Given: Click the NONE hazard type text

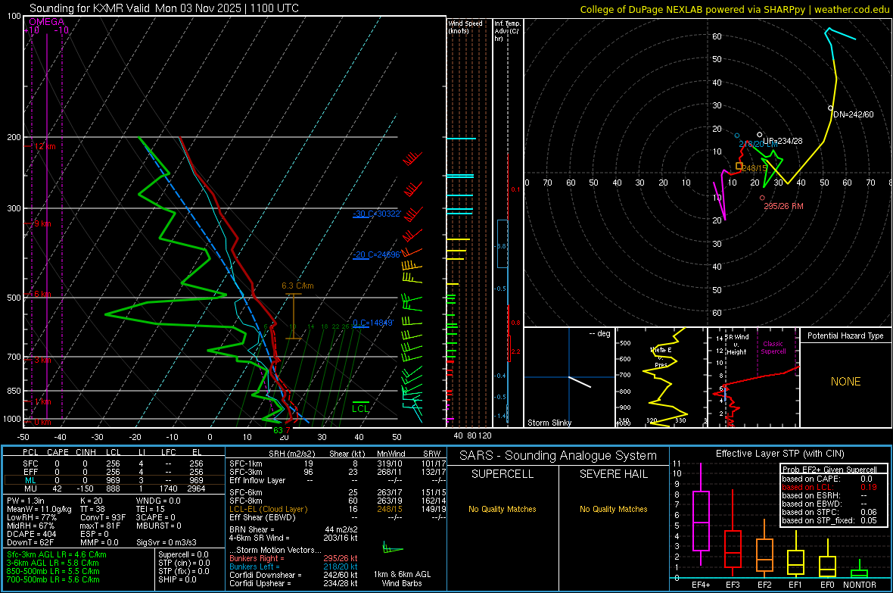Looking at the screenshot, I should click(845, 382).
